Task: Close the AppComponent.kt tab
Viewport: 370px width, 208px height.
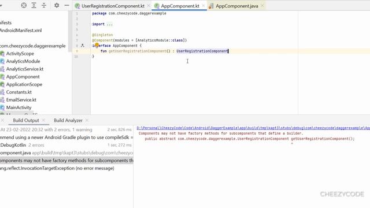Action: 203,6
